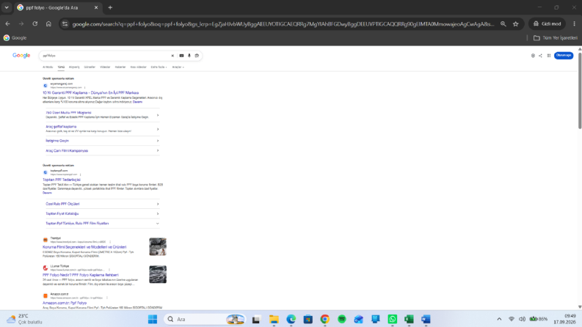Switch to the AI Modu tab
Image resolution: width=582 pixels, height=327 pixels.
[48, 67]
